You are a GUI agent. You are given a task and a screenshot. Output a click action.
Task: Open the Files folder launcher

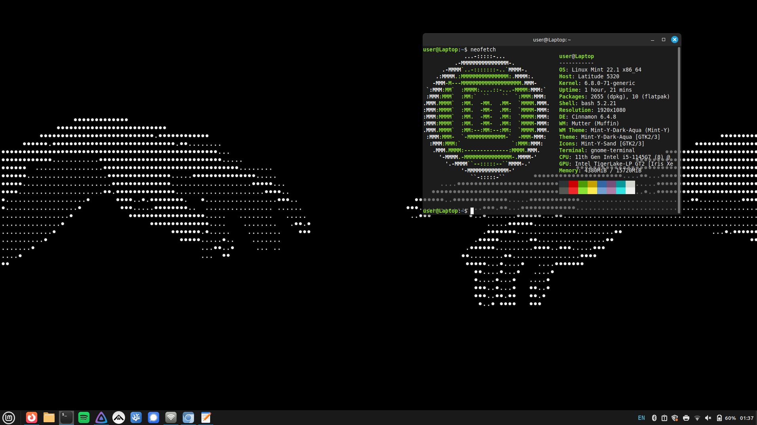(49, 417)
